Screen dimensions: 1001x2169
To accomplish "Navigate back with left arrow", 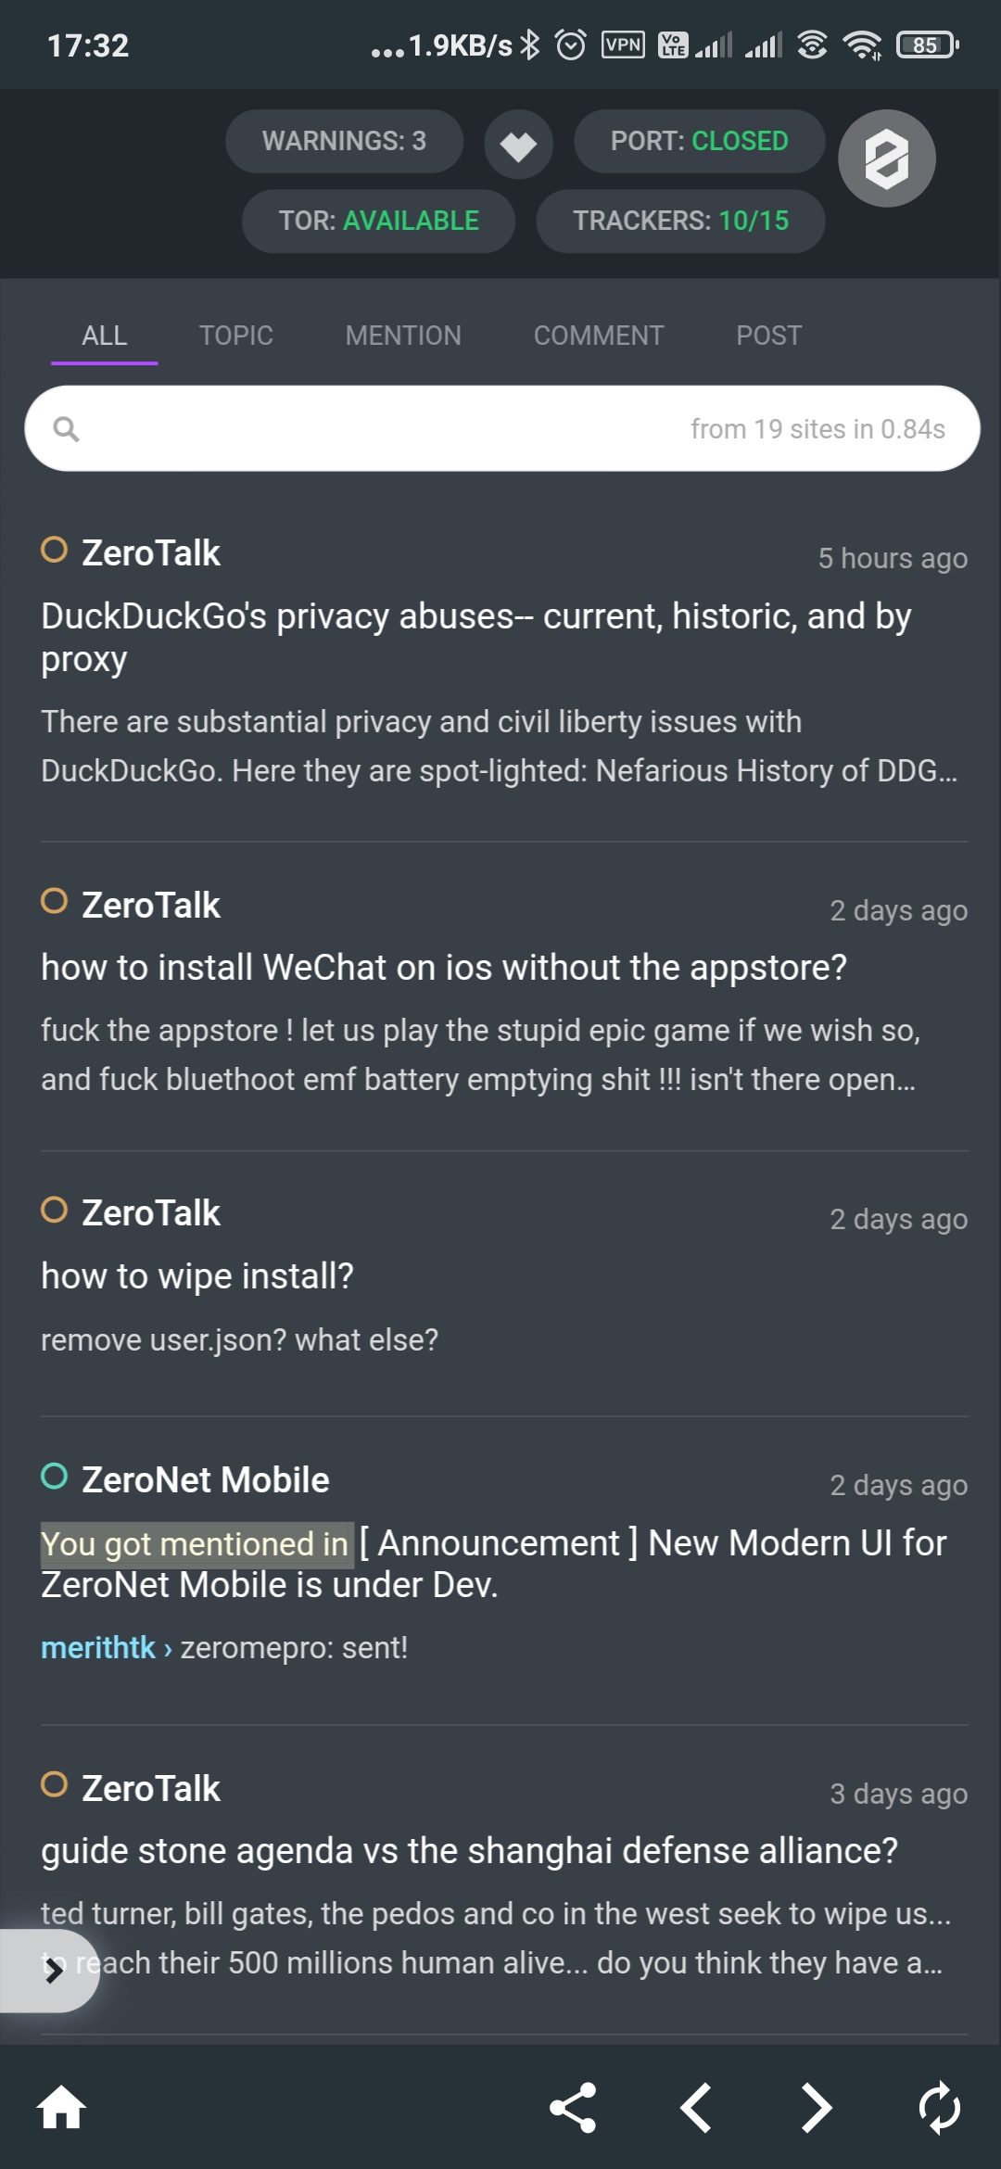I will tap(696, 2107).
